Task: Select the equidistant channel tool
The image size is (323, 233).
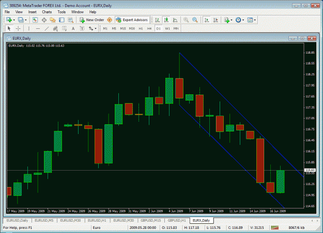Action: [x=55, y=28]
